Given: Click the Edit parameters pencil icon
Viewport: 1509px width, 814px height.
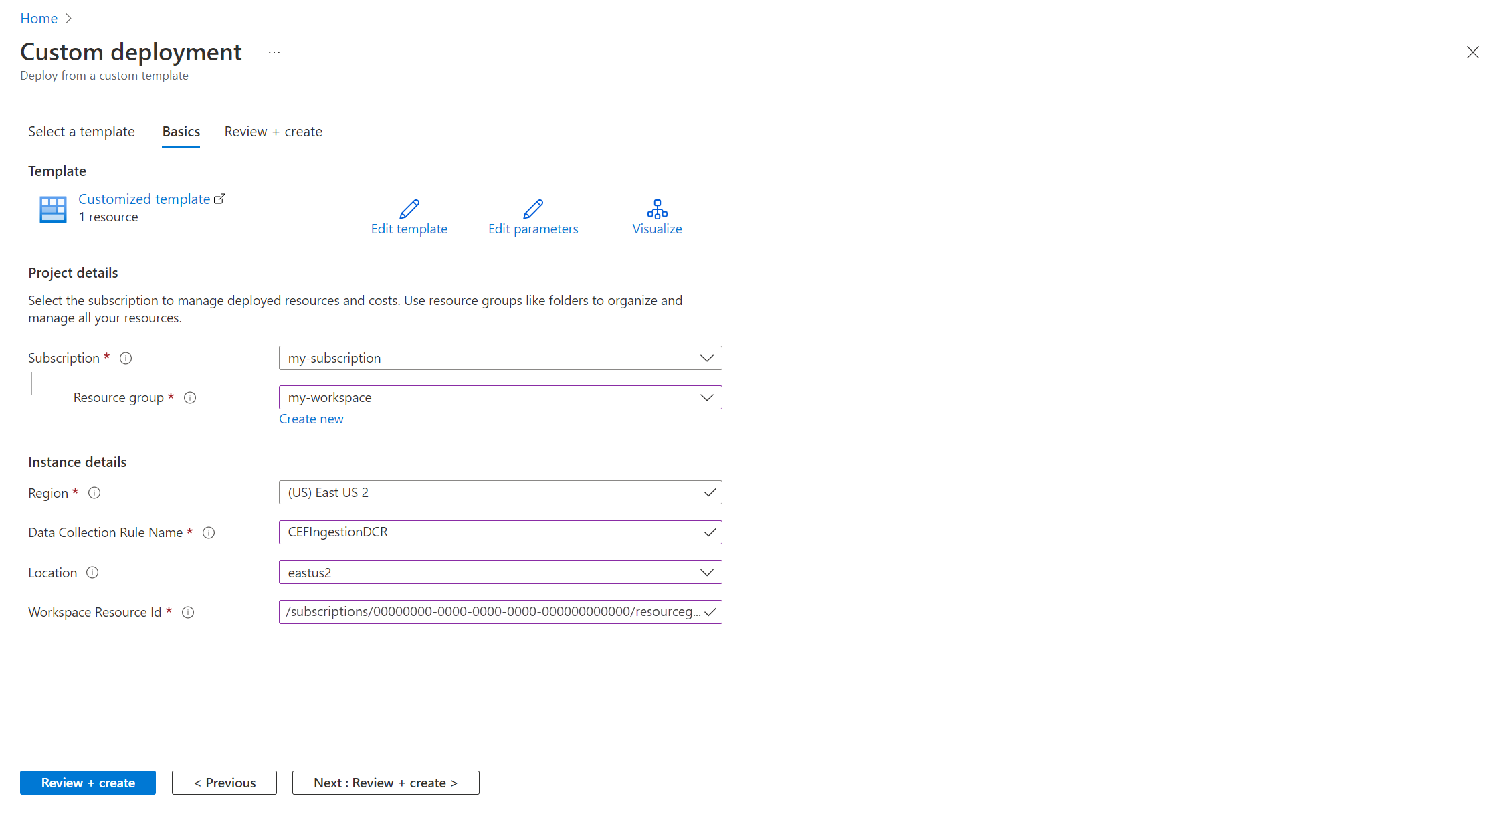Looking at the screenshot, I should pyautogui.click(x=532, y=209).
